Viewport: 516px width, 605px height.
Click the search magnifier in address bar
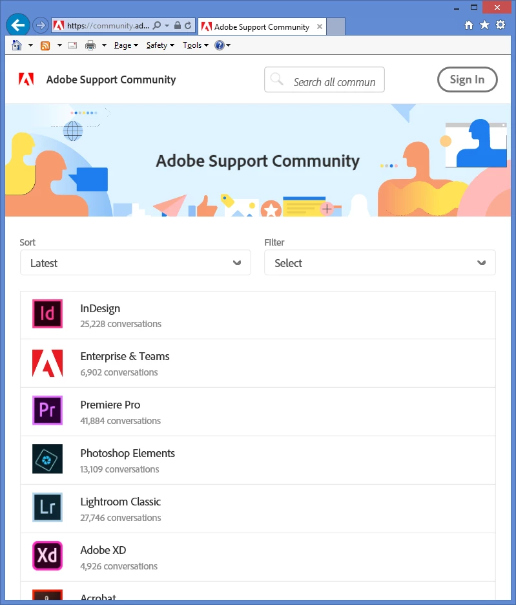pyautogui.click(x=156, y=26)
